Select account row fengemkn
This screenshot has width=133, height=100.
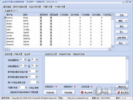click(58, 39)
